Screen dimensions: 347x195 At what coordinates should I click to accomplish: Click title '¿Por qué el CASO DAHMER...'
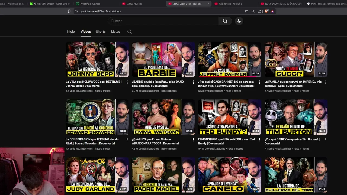pos(226,84)
